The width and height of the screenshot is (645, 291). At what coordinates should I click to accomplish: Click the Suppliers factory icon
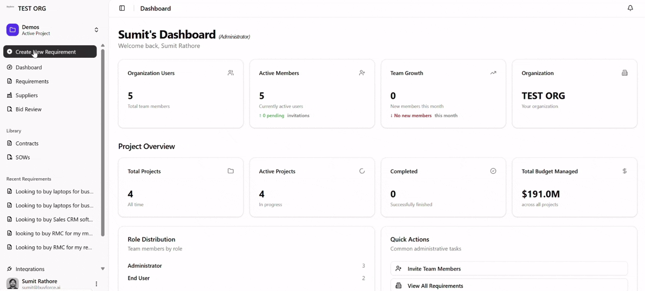[x=10, y=96]
